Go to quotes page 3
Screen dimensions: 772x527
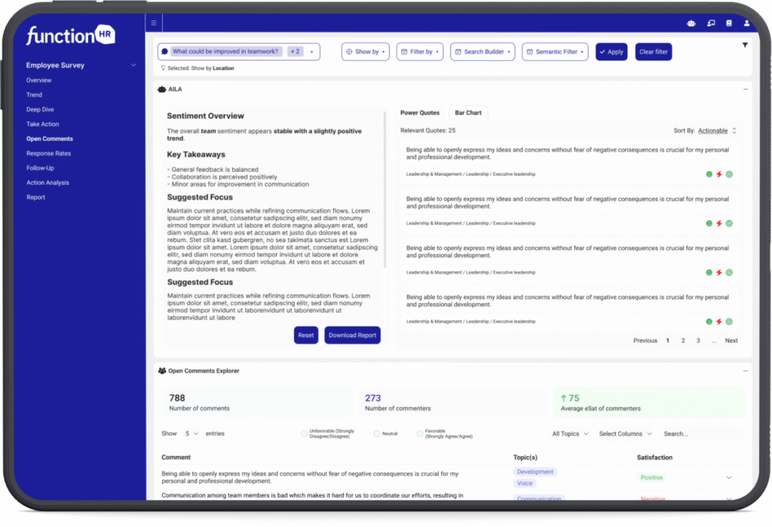pos(698,340)
